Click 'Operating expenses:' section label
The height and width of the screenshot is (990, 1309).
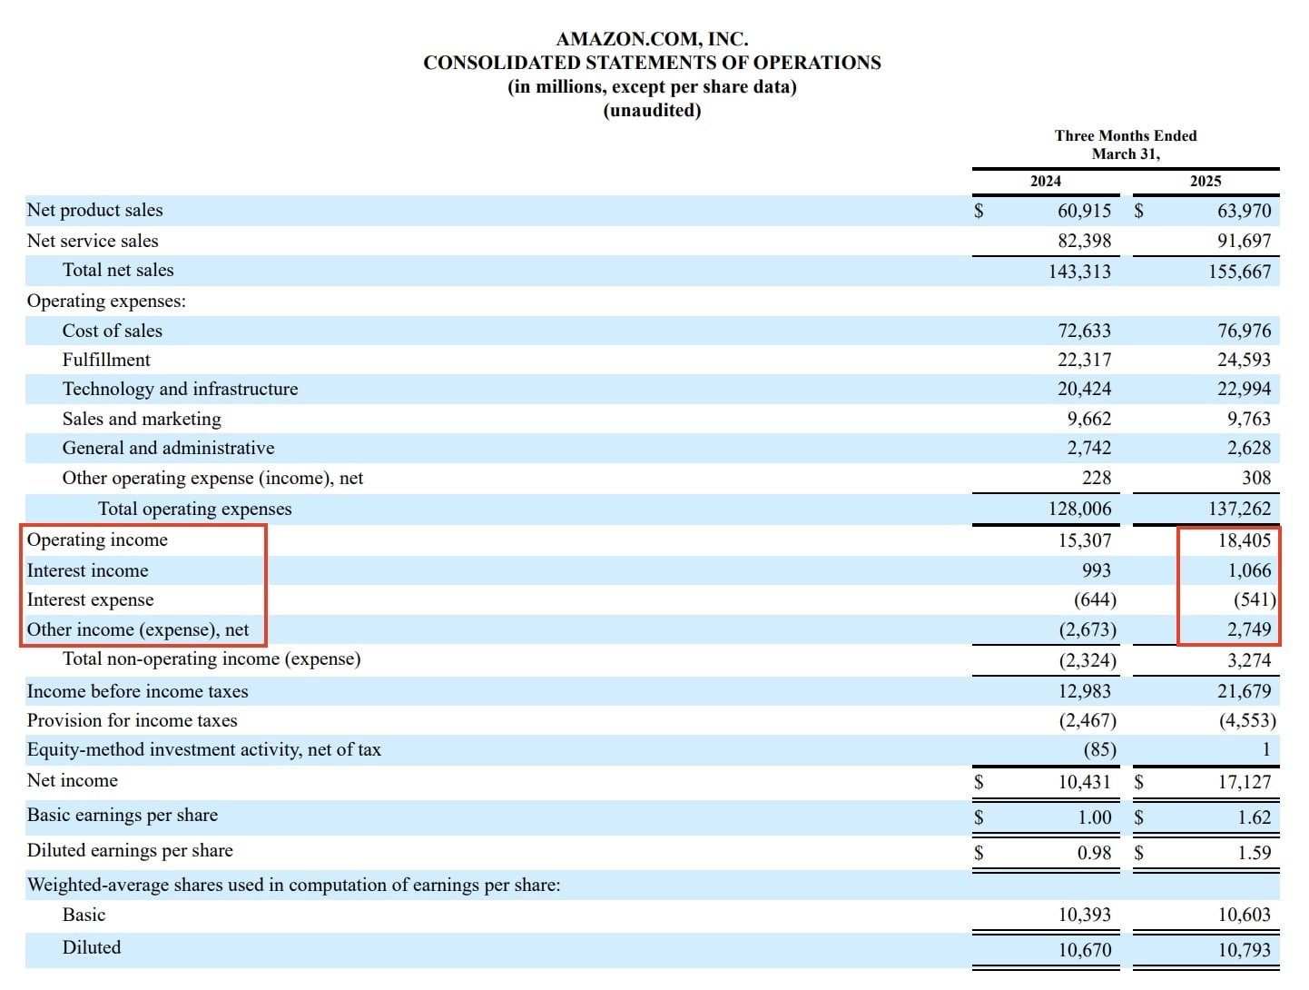[106, 301]
